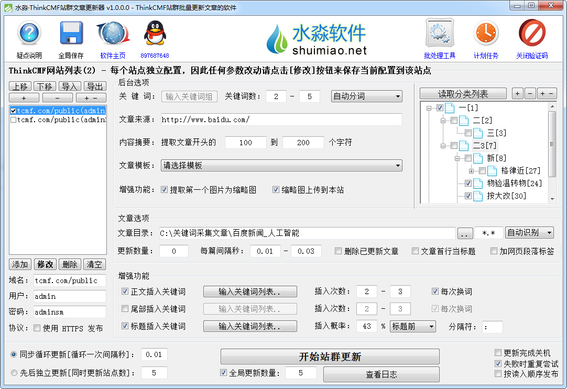Click the document icon of node 一[1]
Image resolution: width=567 pixels, height=389 pixels.
450,108
